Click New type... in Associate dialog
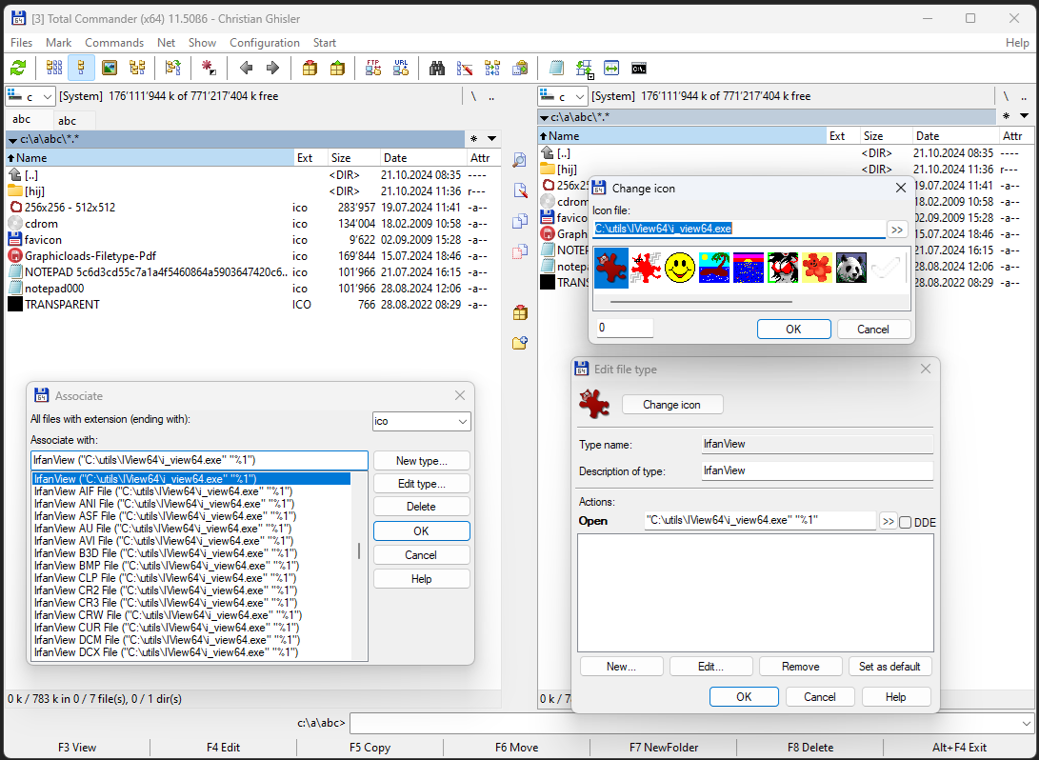Viewport: 1039px width, 760px height. click(422, 461)
